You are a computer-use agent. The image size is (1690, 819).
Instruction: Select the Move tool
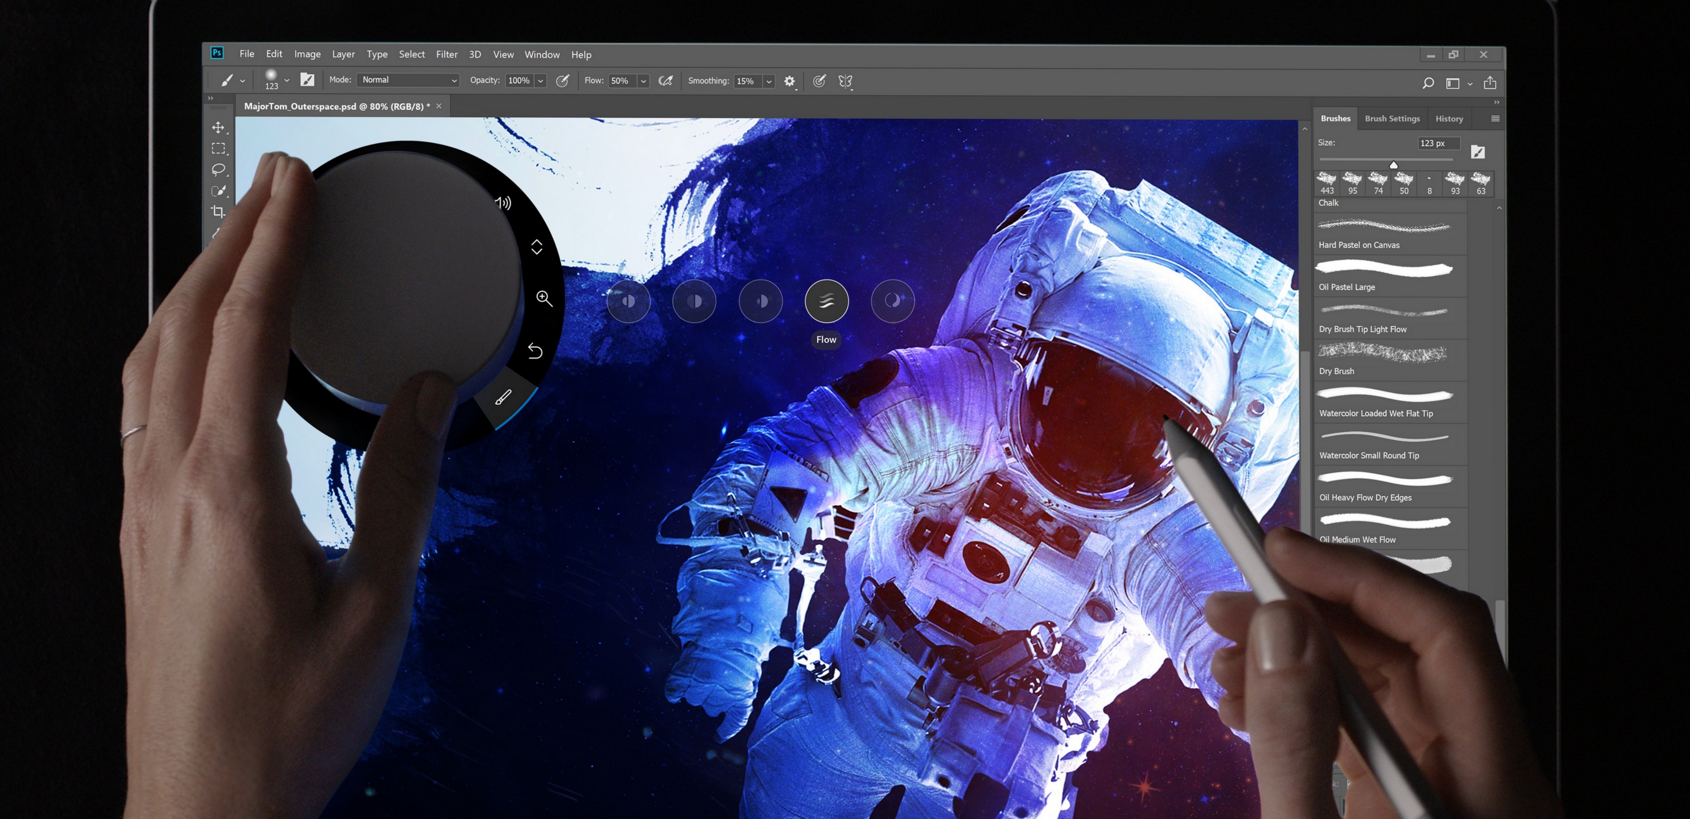click(218, 127)
